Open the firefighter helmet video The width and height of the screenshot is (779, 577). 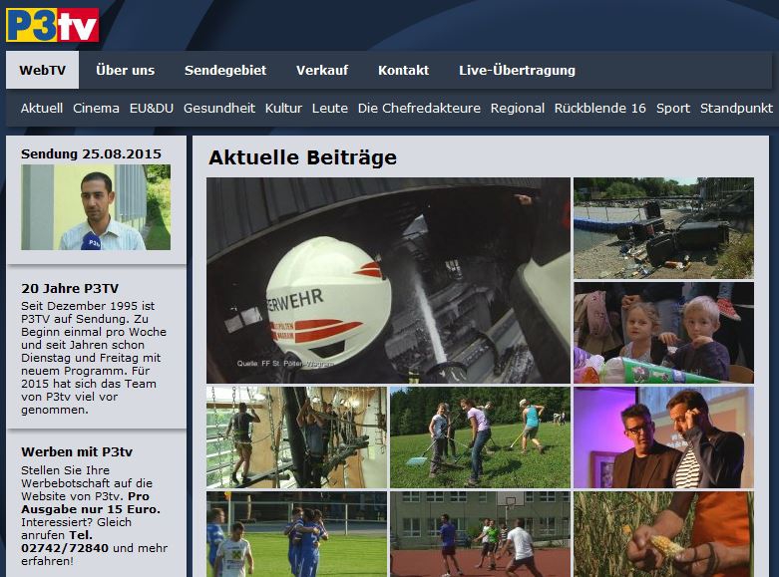pyautogui.click(x=388, y=280)
